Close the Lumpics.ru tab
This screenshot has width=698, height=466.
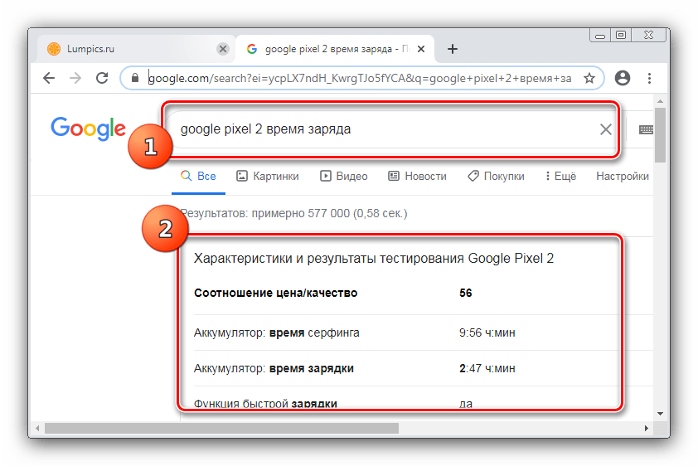click(x=222, y=49)
